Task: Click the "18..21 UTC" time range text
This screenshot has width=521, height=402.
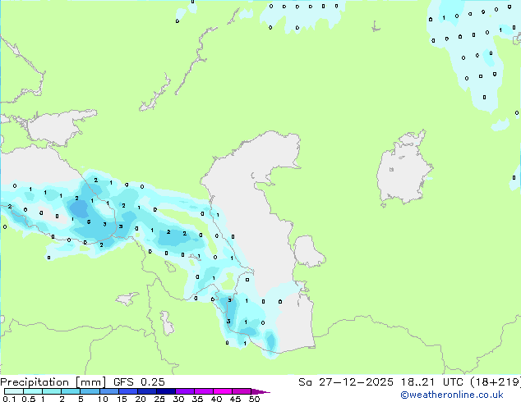Action: tap(433, 382)
